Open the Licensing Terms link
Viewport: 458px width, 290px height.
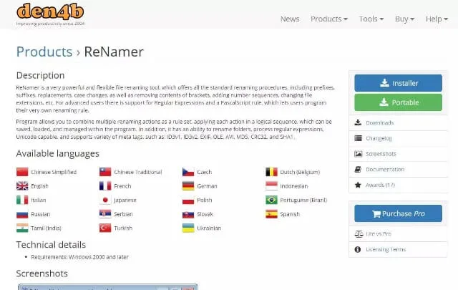click(x=386, y=249)
